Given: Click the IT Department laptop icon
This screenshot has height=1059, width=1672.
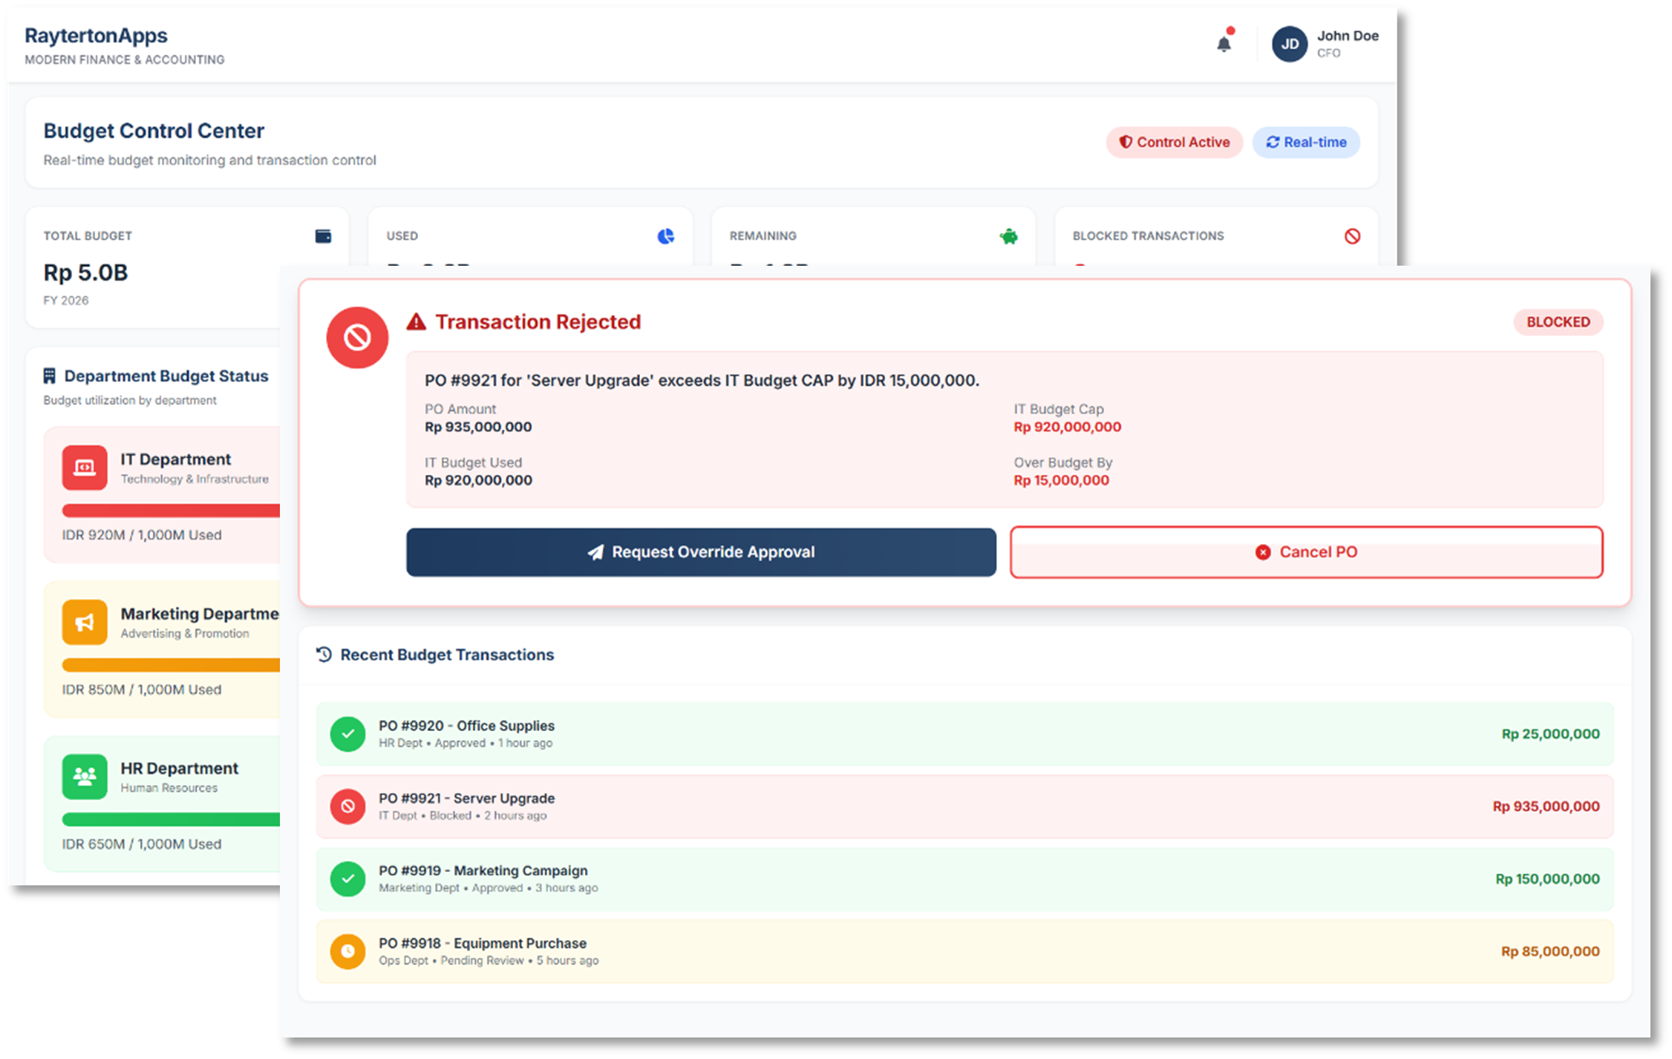Looking at the screenshot, I should [85, 468].
